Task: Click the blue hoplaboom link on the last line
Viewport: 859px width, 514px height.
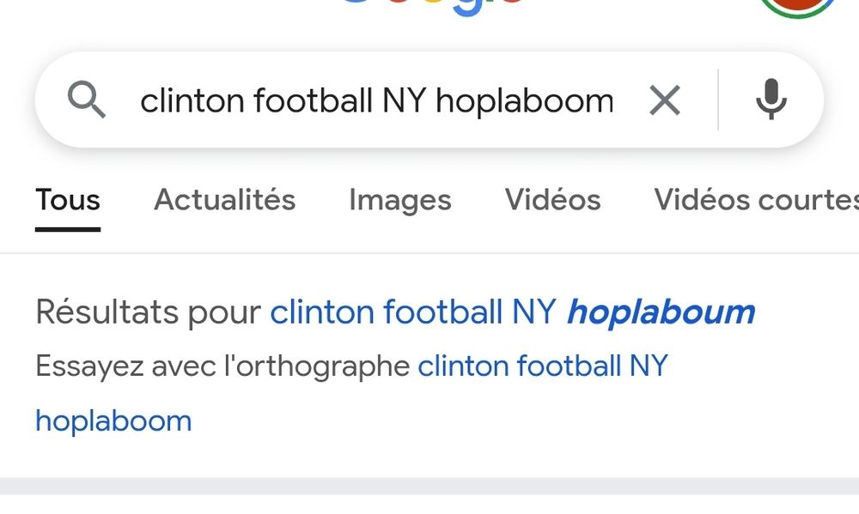Action: (113, 421)
